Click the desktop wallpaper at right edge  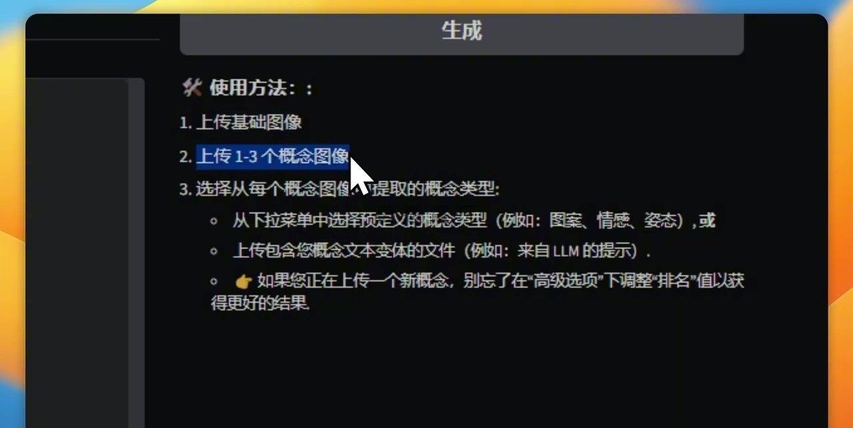click(840, 220)
